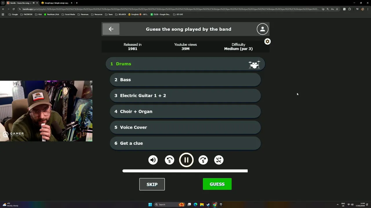371x208 pixels.
Task: Open the 25/26 Google Sheets bookmark
Action: (x=160, y=14)
